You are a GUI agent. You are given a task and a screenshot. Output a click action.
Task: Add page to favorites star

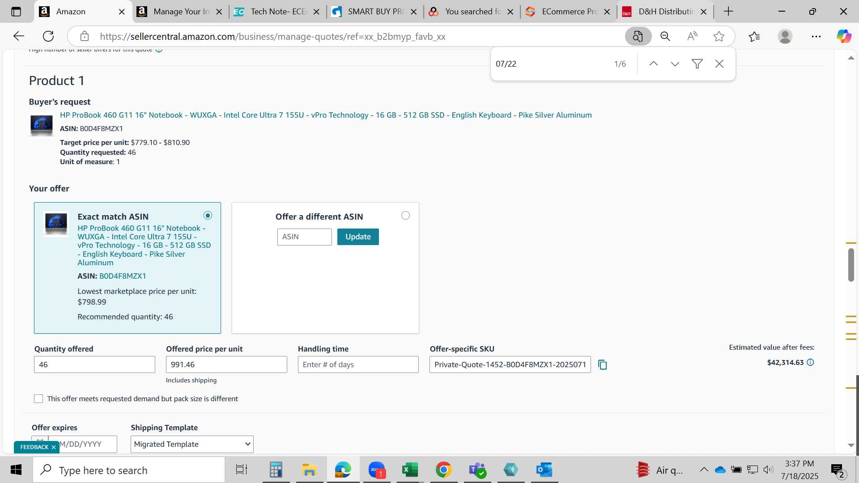click(719, 36)
